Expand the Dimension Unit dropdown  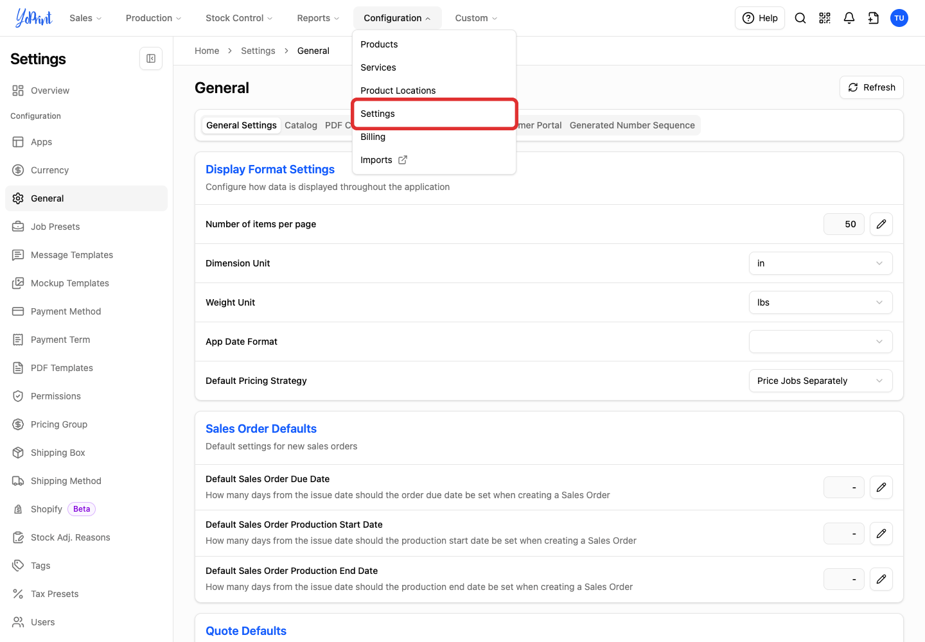(820, 263)
